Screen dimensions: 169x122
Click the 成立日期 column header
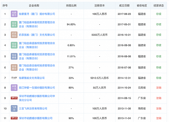coord(124,6)
